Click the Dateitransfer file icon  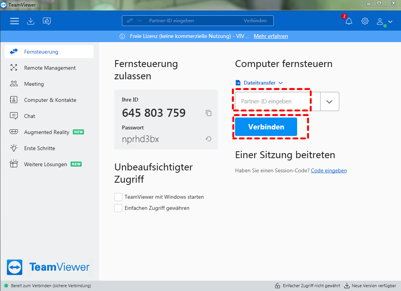tap(238, 83)
